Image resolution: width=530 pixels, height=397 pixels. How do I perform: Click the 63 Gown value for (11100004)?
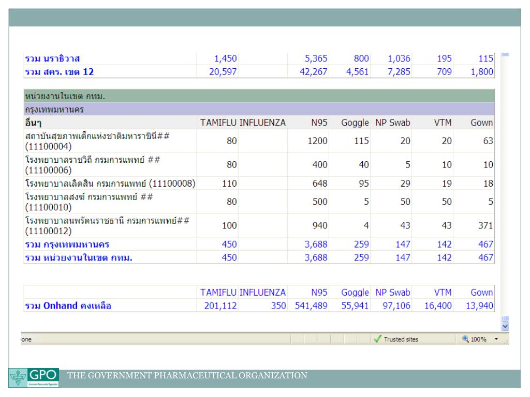pyautogui.click(x=488, y=141)
